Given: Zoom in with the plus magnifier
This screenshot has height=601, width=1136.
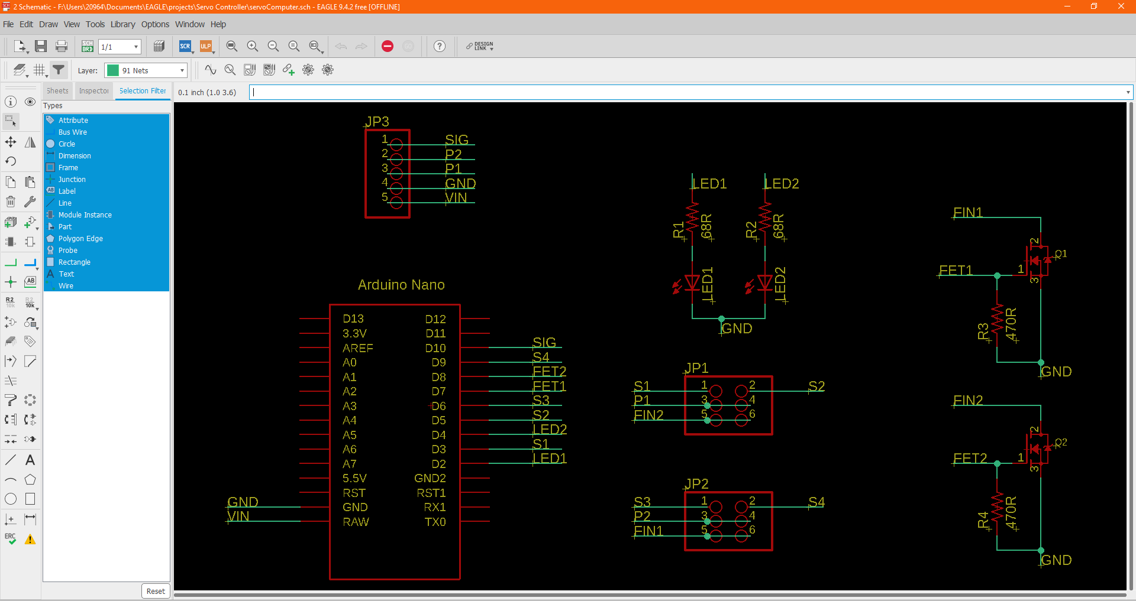Looking at the screenshot, I should coord(253,46).
